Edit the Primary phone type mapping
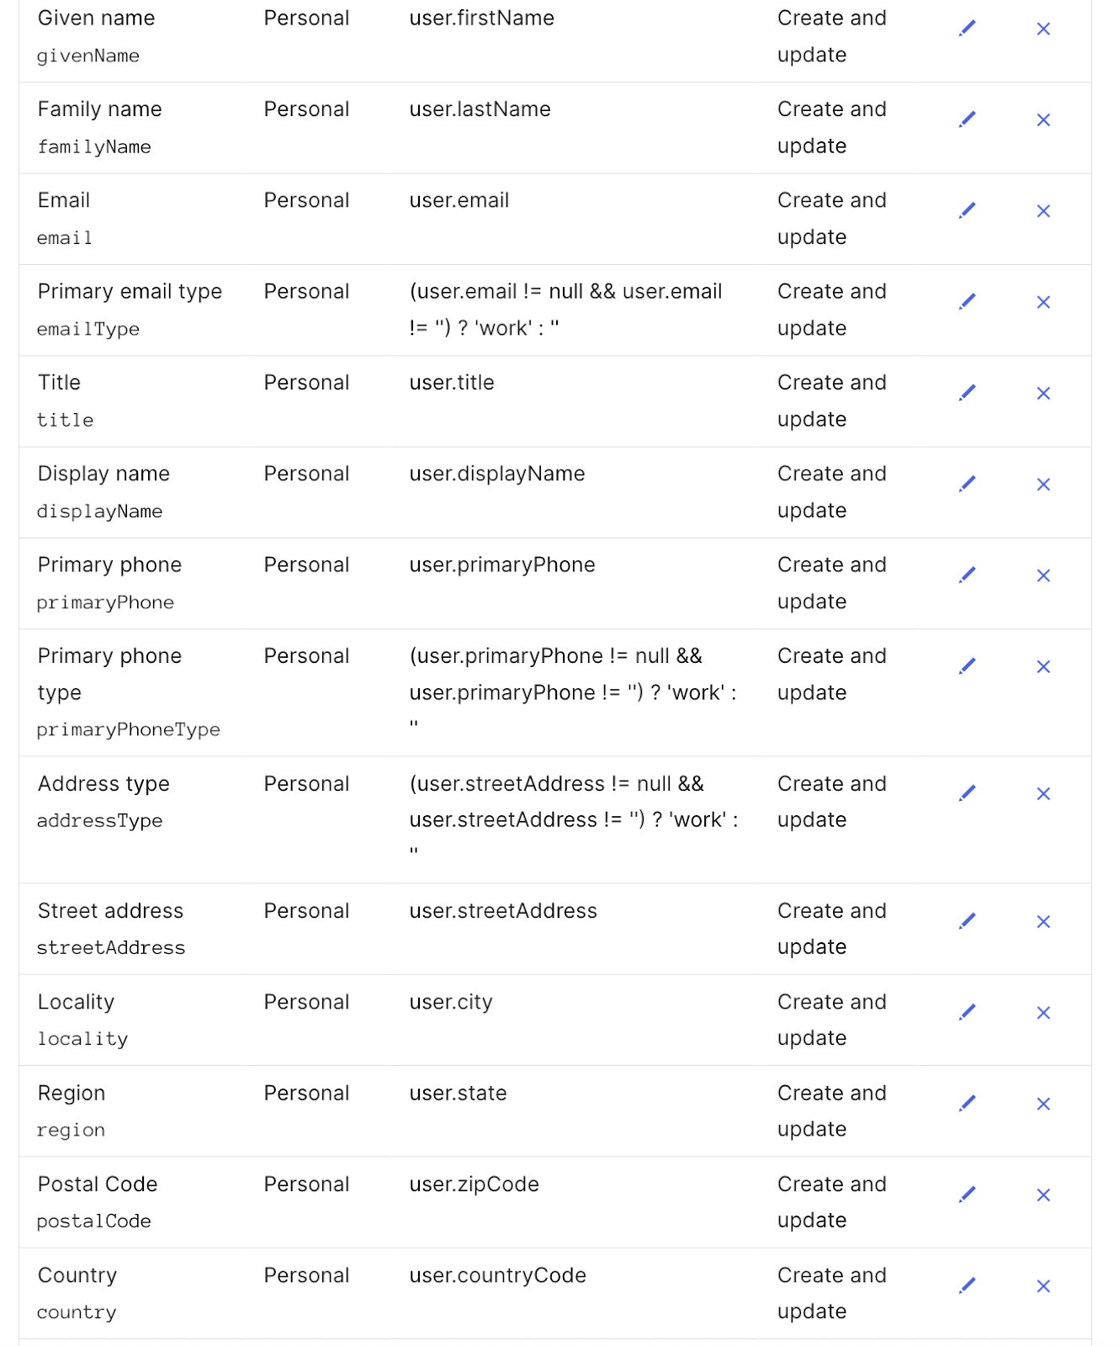The height and width of the screenshot is (1346, 1119). point(968,666)
